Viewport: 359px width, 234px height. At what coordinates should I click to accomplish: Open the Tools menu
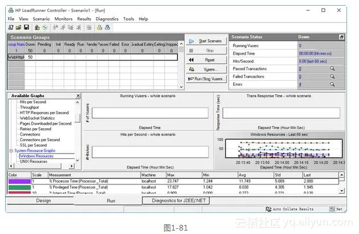click(x=128, y=19)
